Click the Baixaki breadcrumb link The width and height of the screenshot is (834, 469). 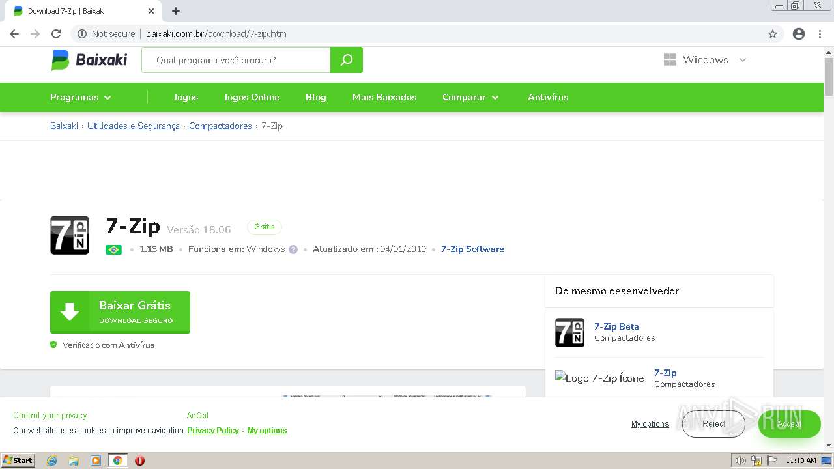64,126
